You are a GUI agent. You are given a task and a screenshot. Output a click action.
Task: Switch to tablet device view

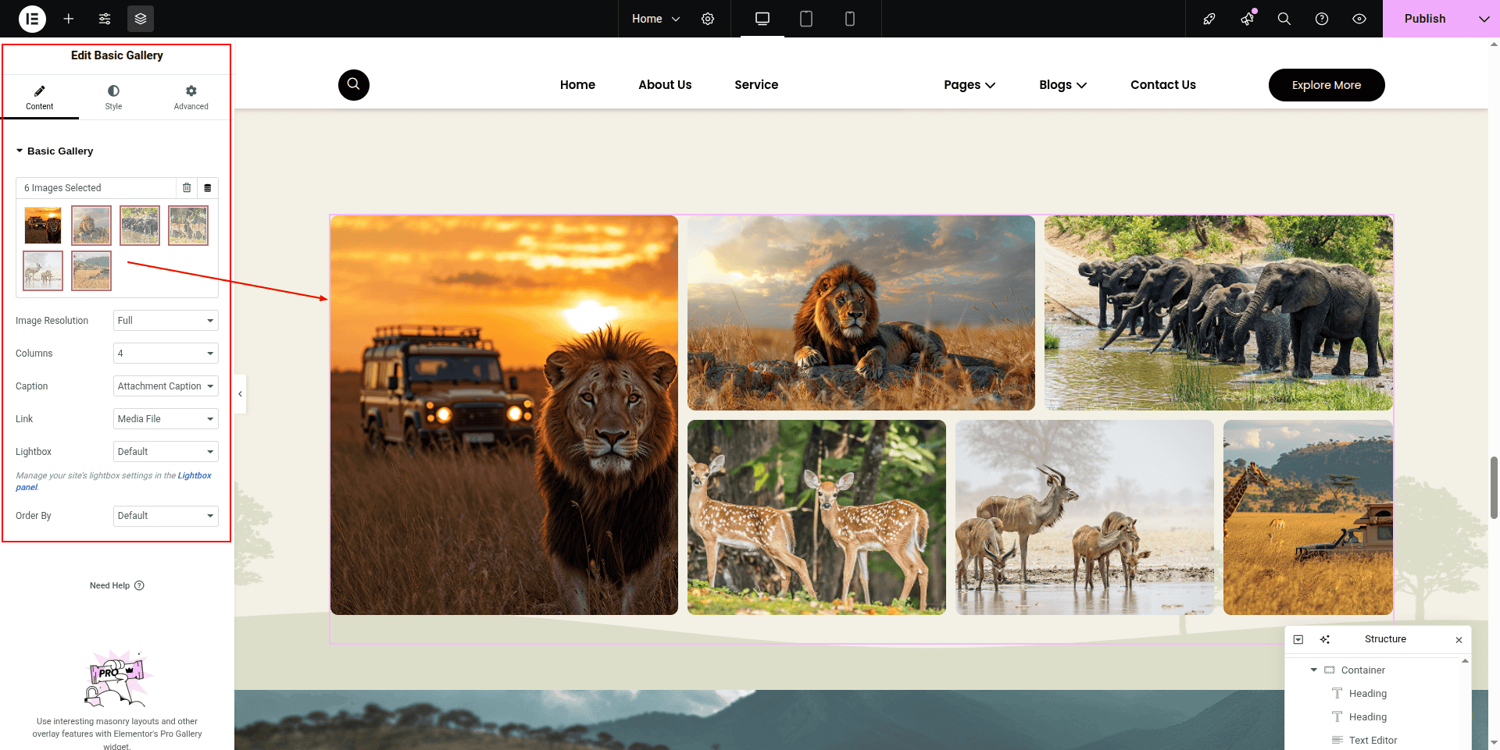[806, 19]
